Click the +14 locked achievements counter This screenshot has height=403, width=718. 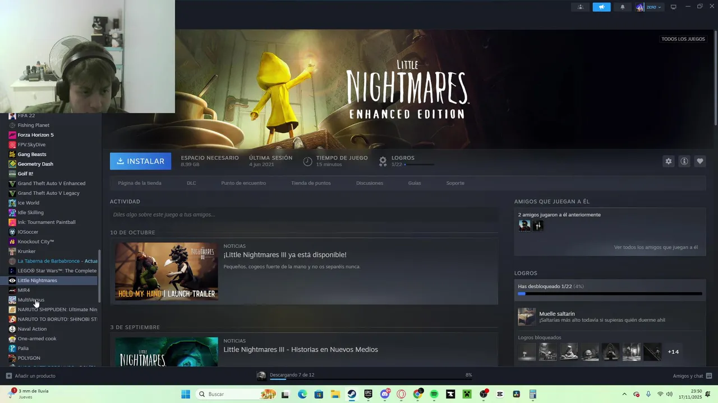coord(673,352)
